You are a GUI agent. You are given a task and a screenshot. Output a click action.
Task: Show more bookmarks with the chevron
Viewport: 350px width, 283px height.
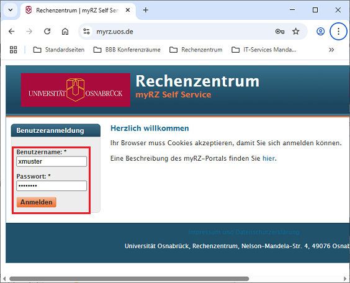[331, 50]
